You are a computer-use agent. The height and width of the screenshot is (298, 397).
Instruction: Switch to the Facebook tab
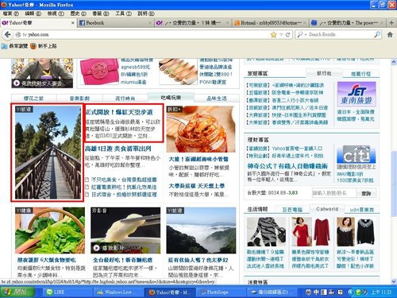point(116,23)
